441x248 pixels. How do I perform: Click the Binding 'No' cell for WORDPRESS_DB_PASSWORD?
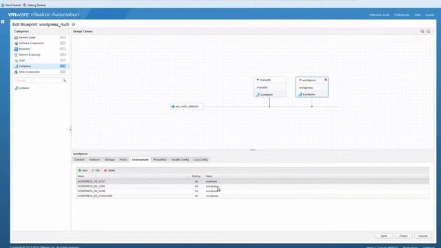pos(196,196)
